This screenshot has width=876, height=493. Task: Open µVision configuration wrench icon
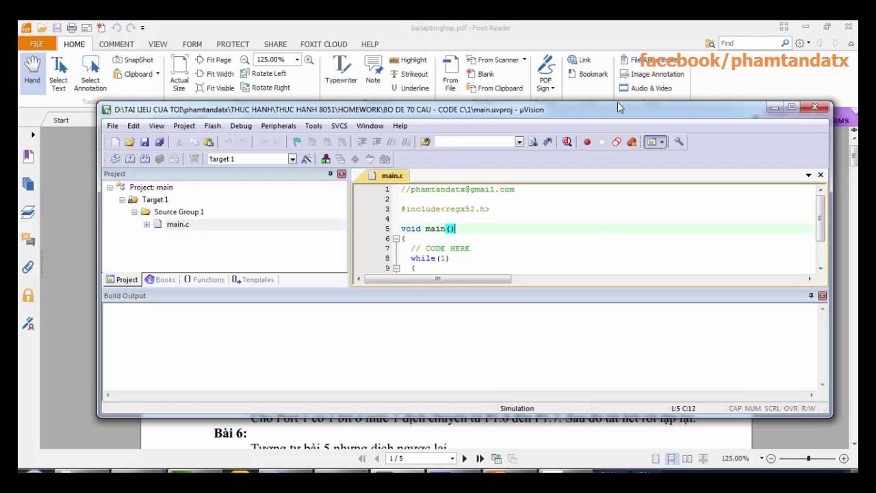tap(678, 142)
